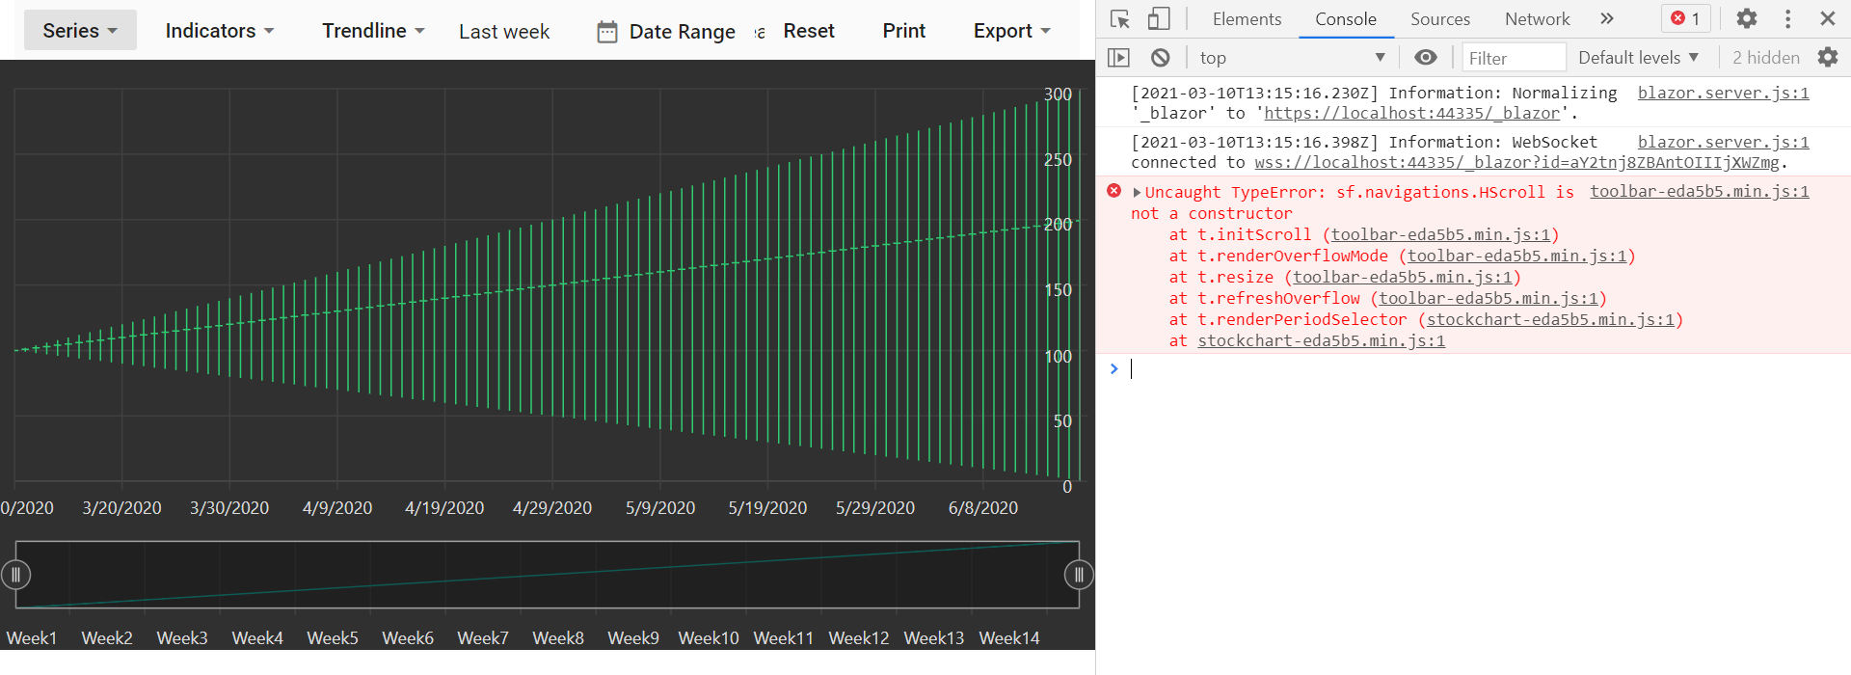Open the stockchart-eda5b5.min.js source link
The width and height of the screenshot is (1851, 675).
pyautogui.click(x=1321, y=341)
